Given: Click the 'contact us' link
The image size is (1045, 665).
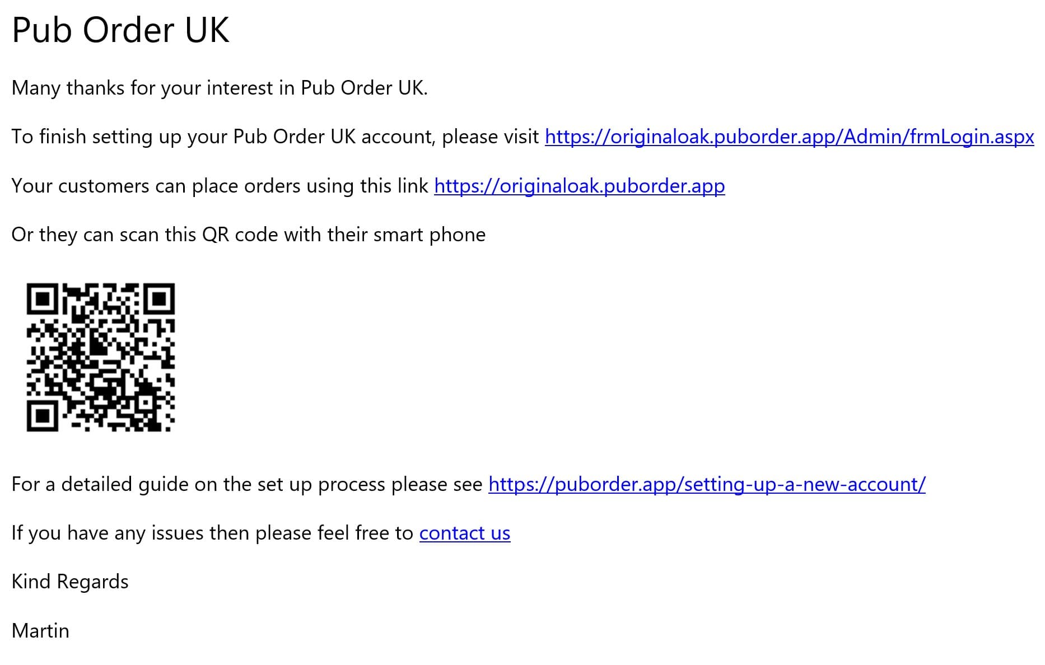Looking at the screenshot, I should coord(464,533).
